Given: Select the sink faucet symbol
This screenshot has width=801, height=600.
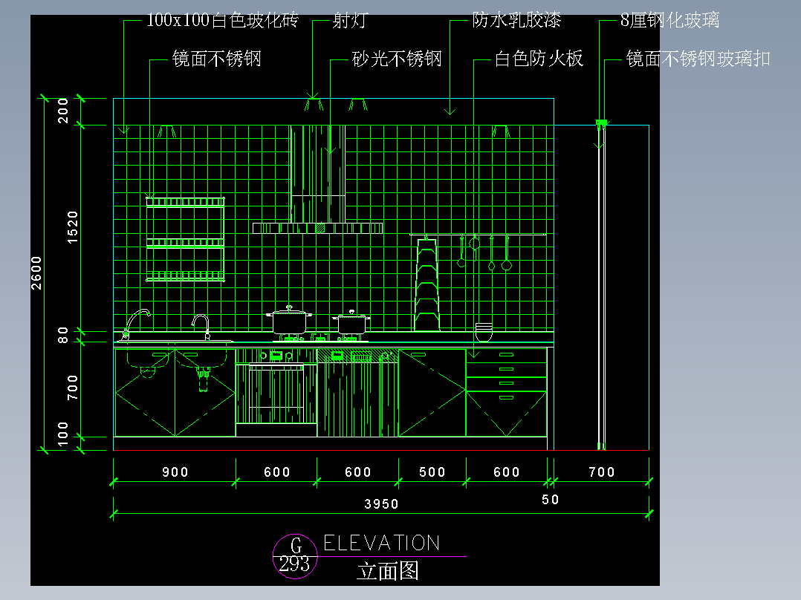Looking at the screenshot, I should [137, 319].
